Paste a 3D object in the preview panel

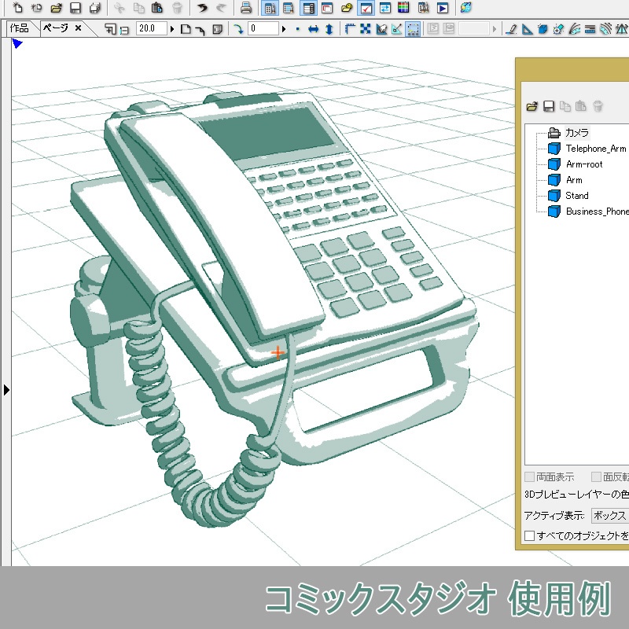[580, 106]
